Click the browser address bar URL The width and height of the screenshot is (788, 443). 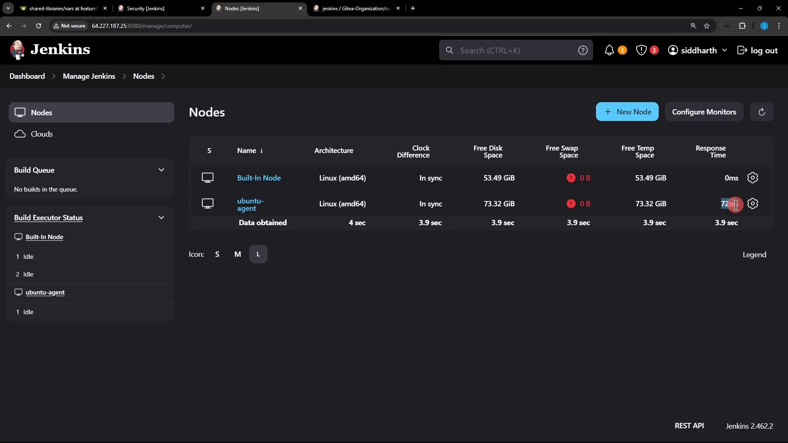click(x=142, y=26)
